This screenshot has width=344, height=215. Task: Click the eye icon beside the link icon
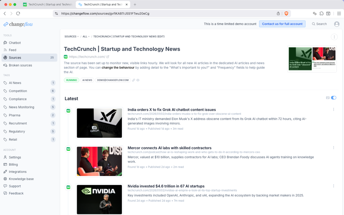click(138, 80)
